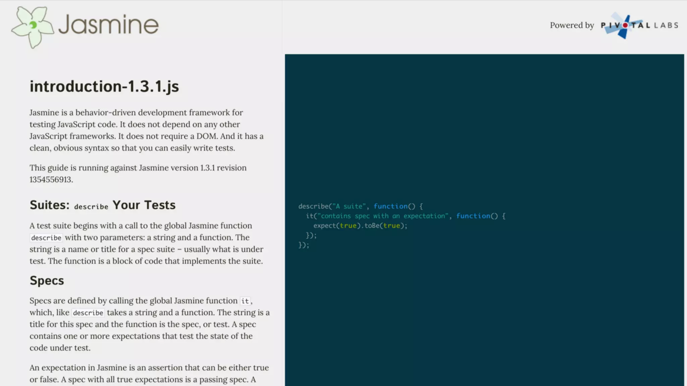This screenshot has height=386, width=687.
Task: Click the inline 'describe' code tag in the Suites paragraph
Action: pos(46,238)
